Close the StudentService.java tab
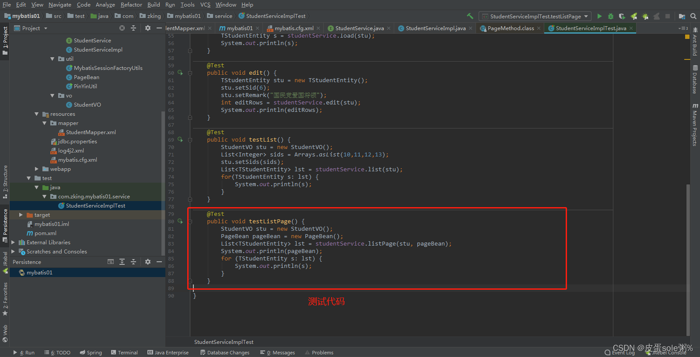This screenshot has height=357, width=700. [x=388, y=28]
